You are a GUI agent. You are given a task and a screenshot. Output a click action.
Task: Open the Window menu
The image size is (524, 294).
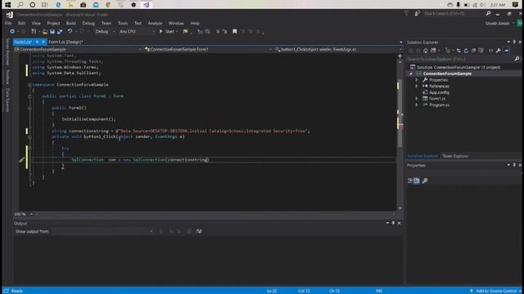176,24
